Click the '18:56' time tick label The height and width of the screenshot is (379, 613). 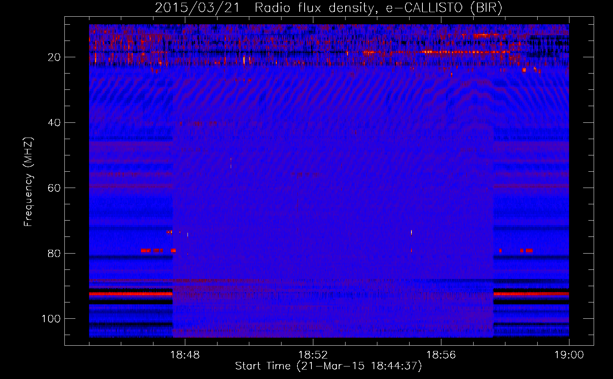[x=441, y=355]
